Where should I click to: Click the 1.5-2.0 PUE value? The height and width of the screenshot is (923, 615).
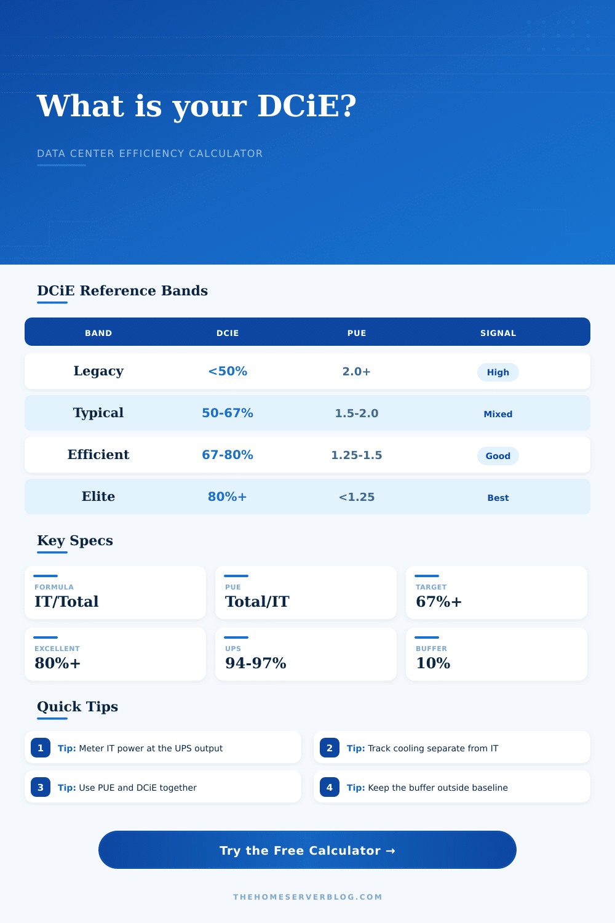click(x=357, y=414)
